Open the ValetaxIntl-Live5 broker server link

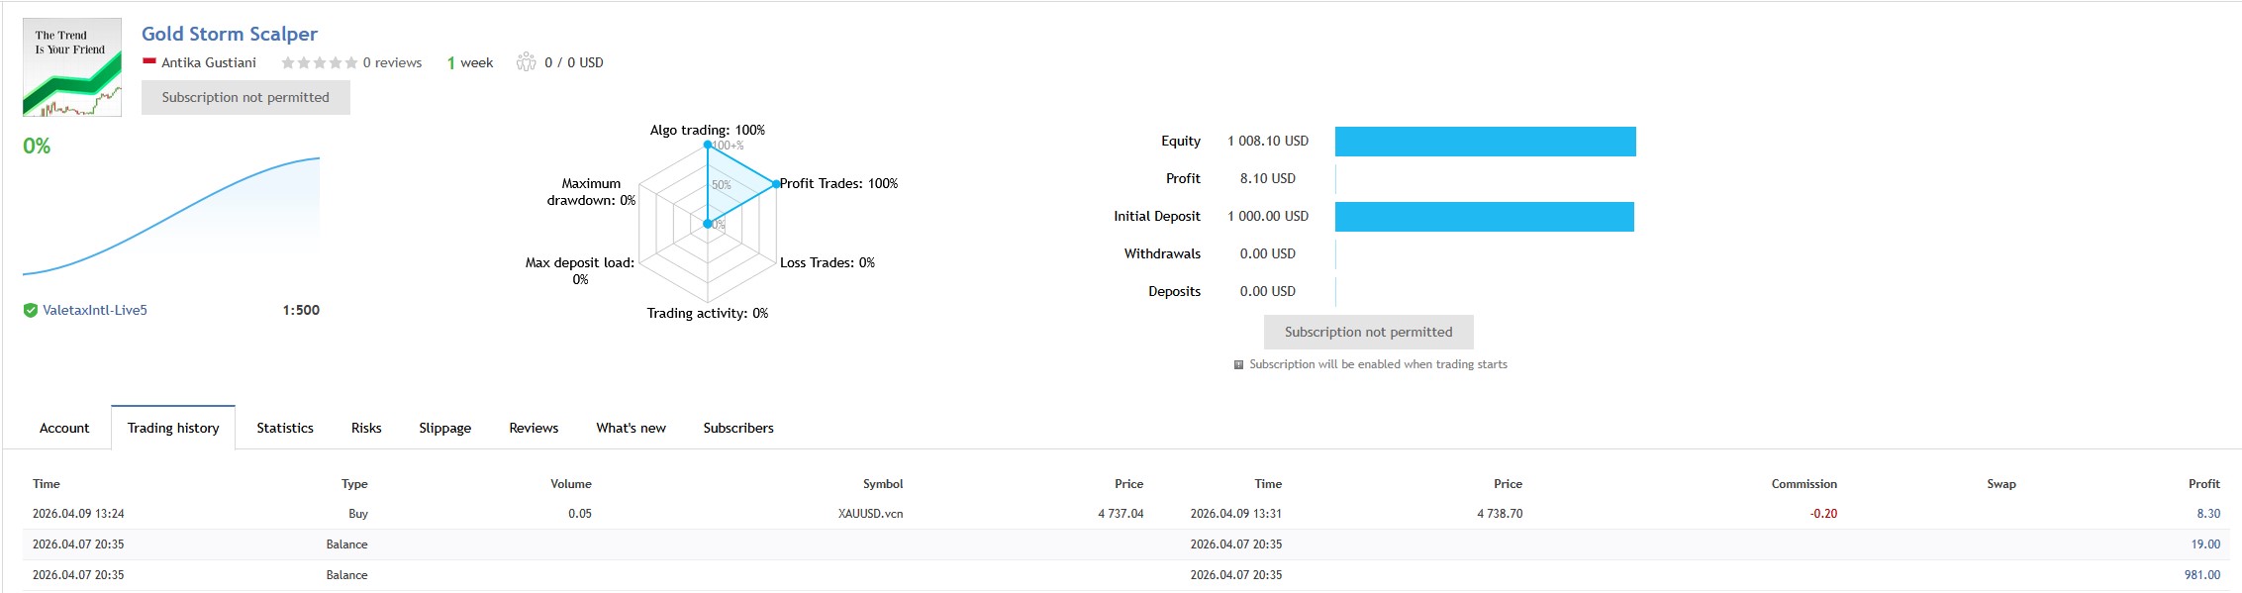[x=95, y=310]
